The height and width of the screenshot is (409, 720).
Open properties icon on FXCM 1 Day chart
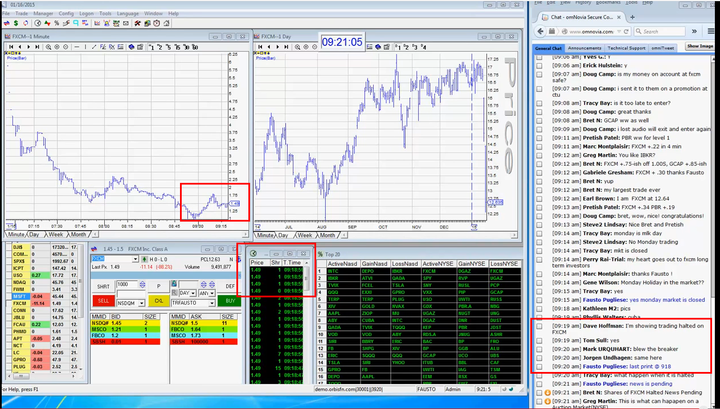(x=386, y=47)
